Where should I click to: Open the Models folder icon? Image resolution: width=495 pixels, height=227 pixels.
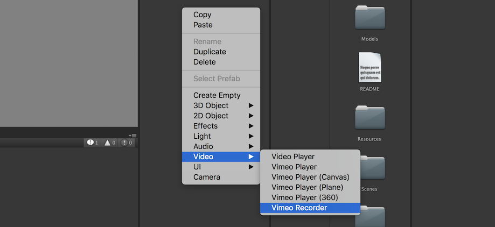[x=369, y=17]
